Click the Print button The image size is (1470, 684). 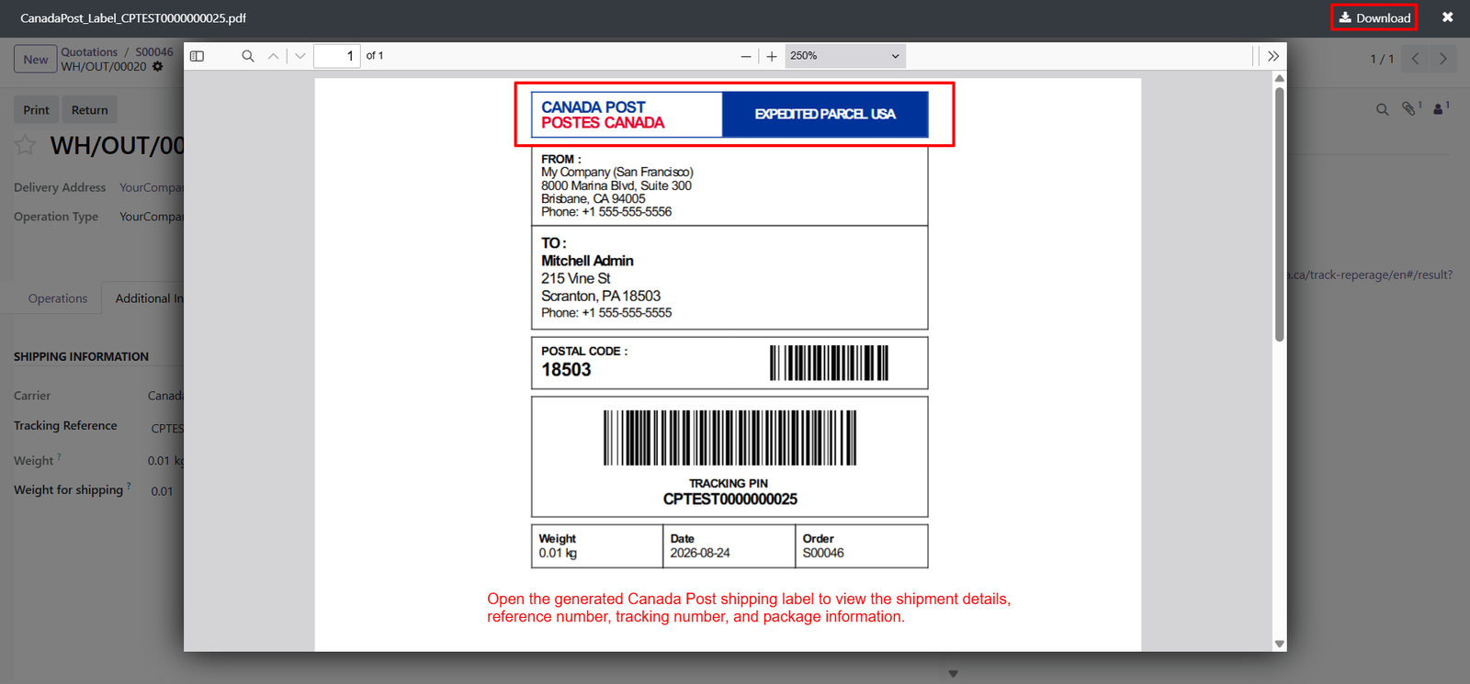[37, 110]
